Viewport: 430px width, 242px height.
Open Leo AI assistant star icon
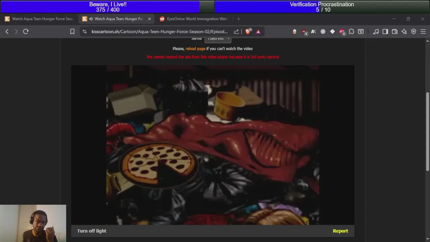coord(404,32)
